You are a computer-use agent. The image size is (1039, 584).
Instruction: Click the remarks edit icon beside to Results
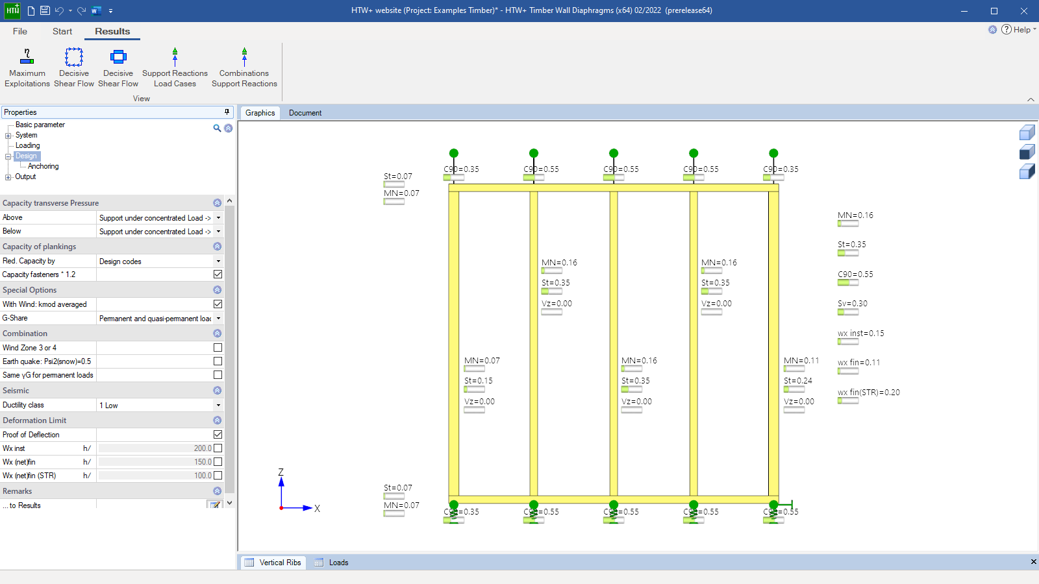pyautogui.click(x=214, y=505)
